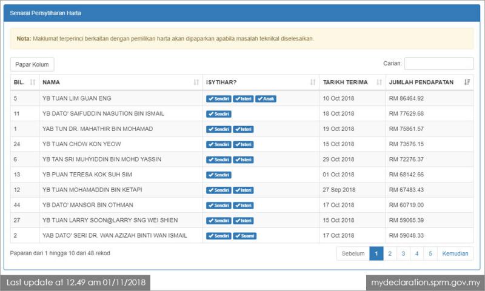This screenshot has height=291, width=485.
Task: Jump to page 5 of results
Action: pyautogui.click(x=430, y=253)
